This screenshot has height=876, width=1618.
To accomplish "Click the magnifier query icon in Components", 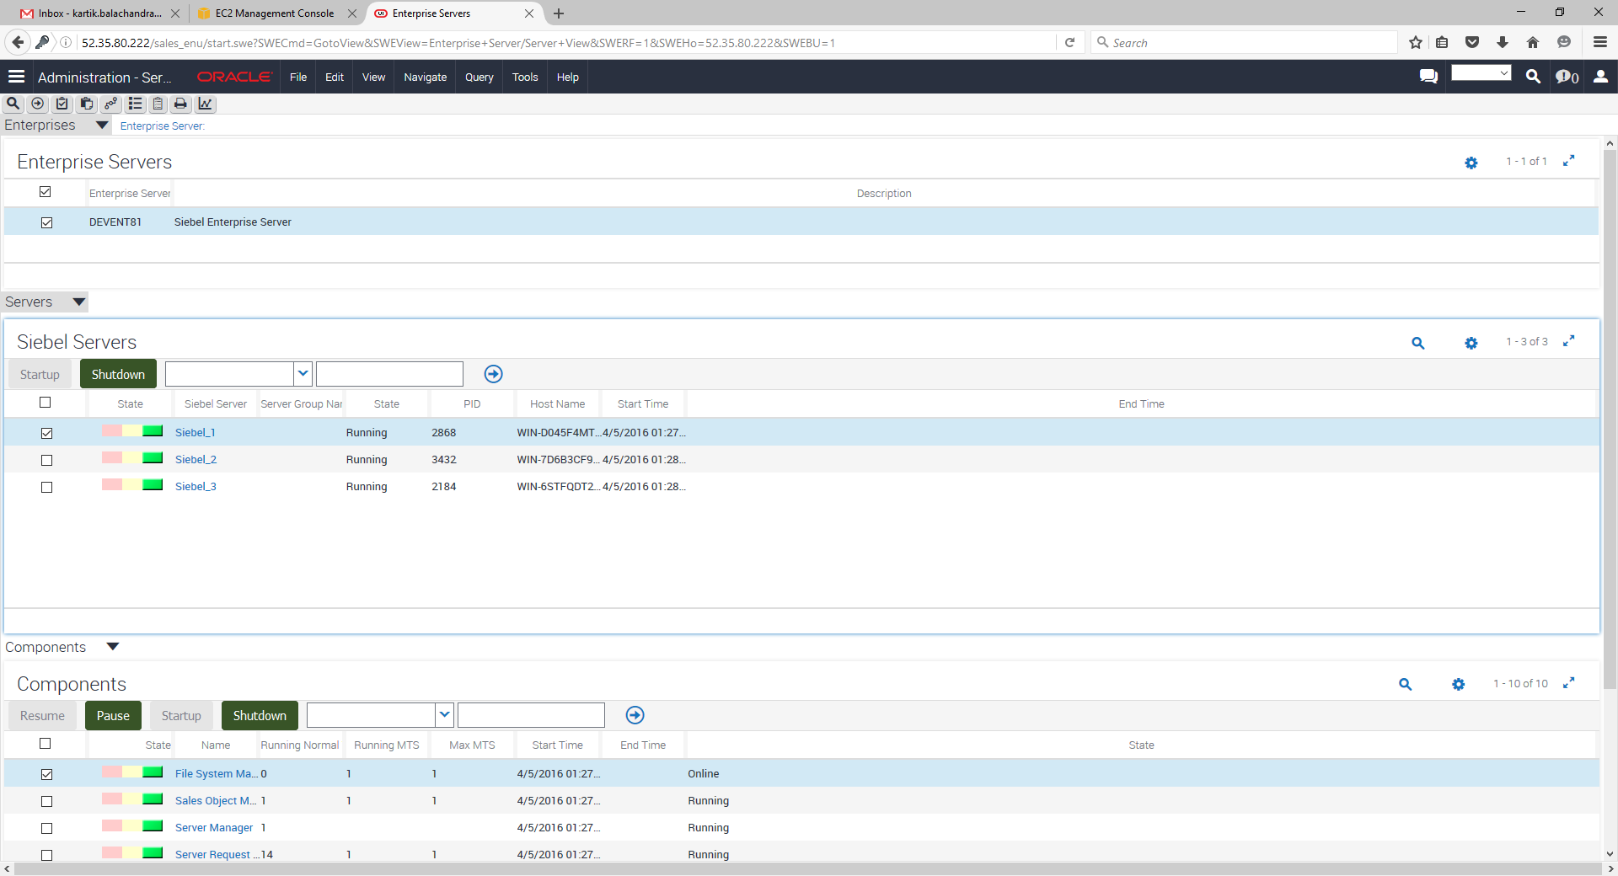I will coord(1405,684).
